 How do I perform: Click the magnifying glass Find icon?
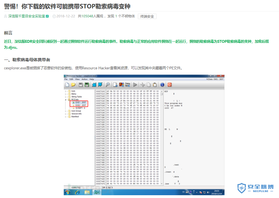[x=108, y=85]
